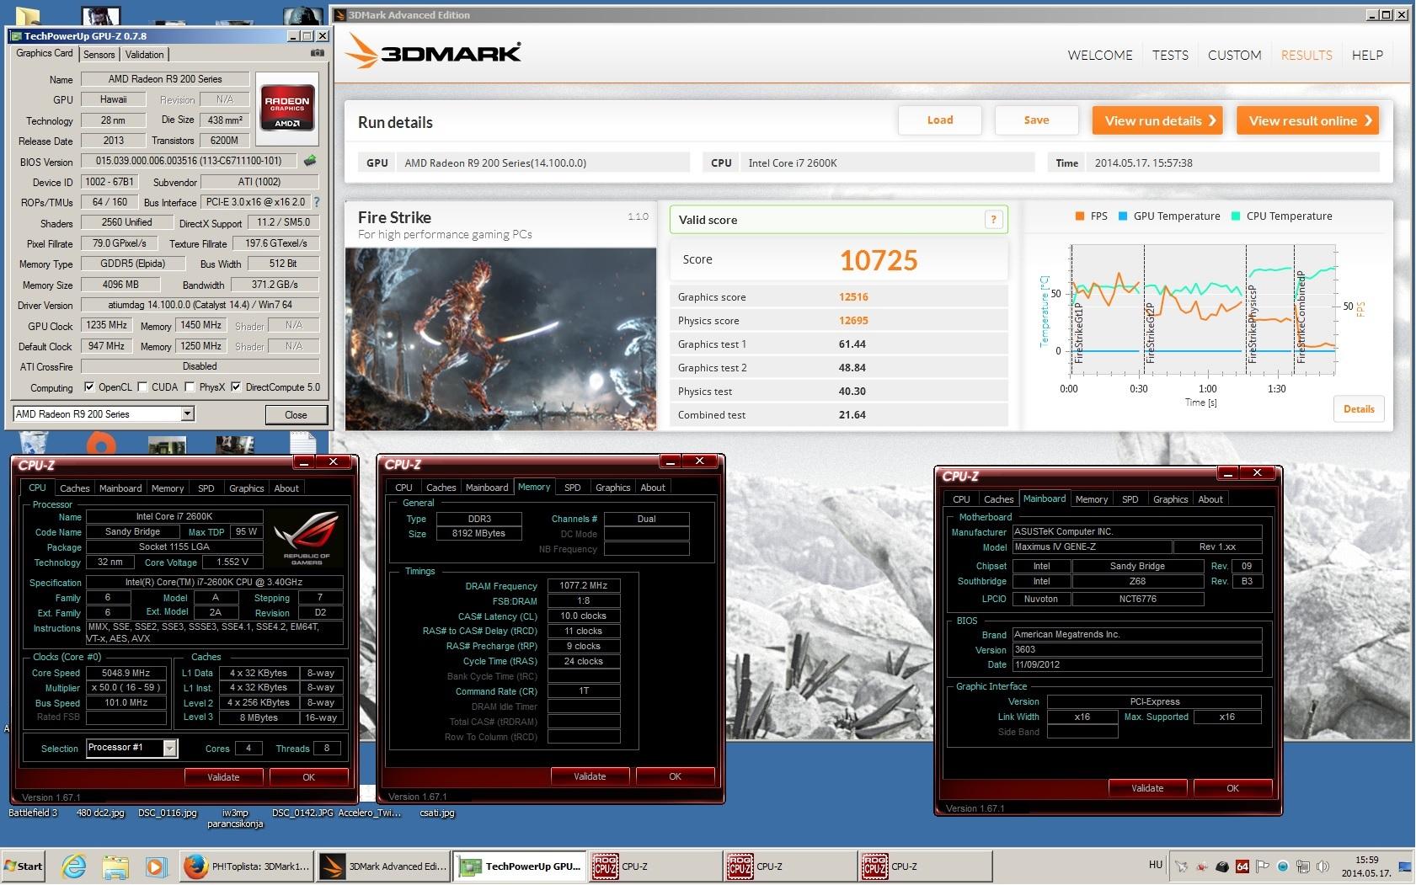
Task: Click the Combined test value 21.64
Action: [x=852, y=414]
